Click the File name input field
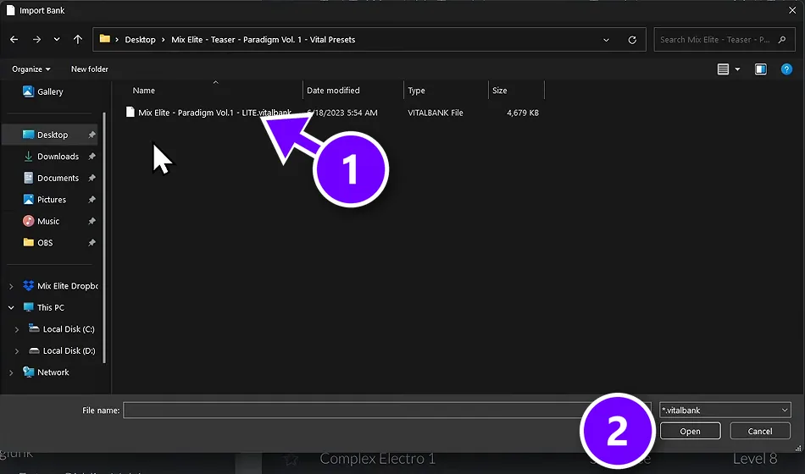The width and height of the screenshot is (805, 474). tap(386, 410)
